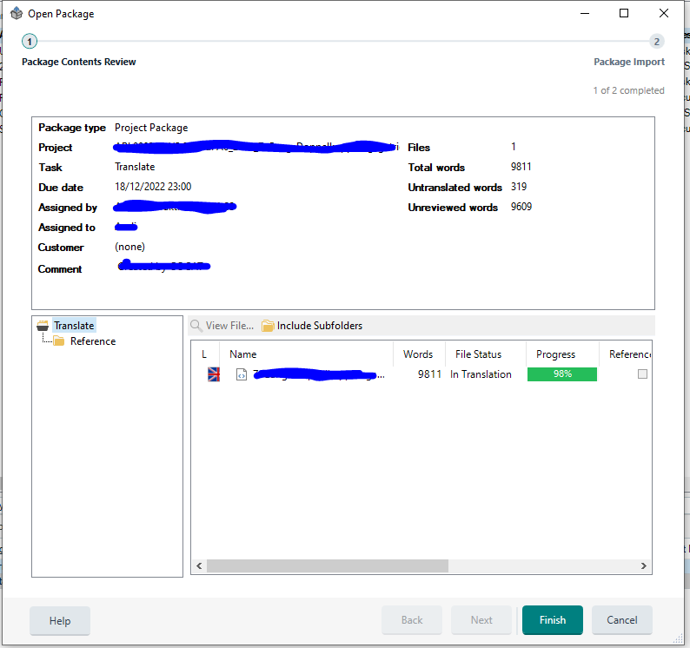The image size is (690, 648).
Task: Click horizontal scrollbar right arrow
Action: click(644, 565)
